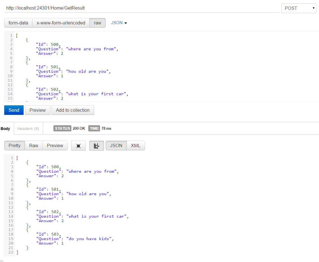Switch response view to Pretty

click(x=15, y=146)
